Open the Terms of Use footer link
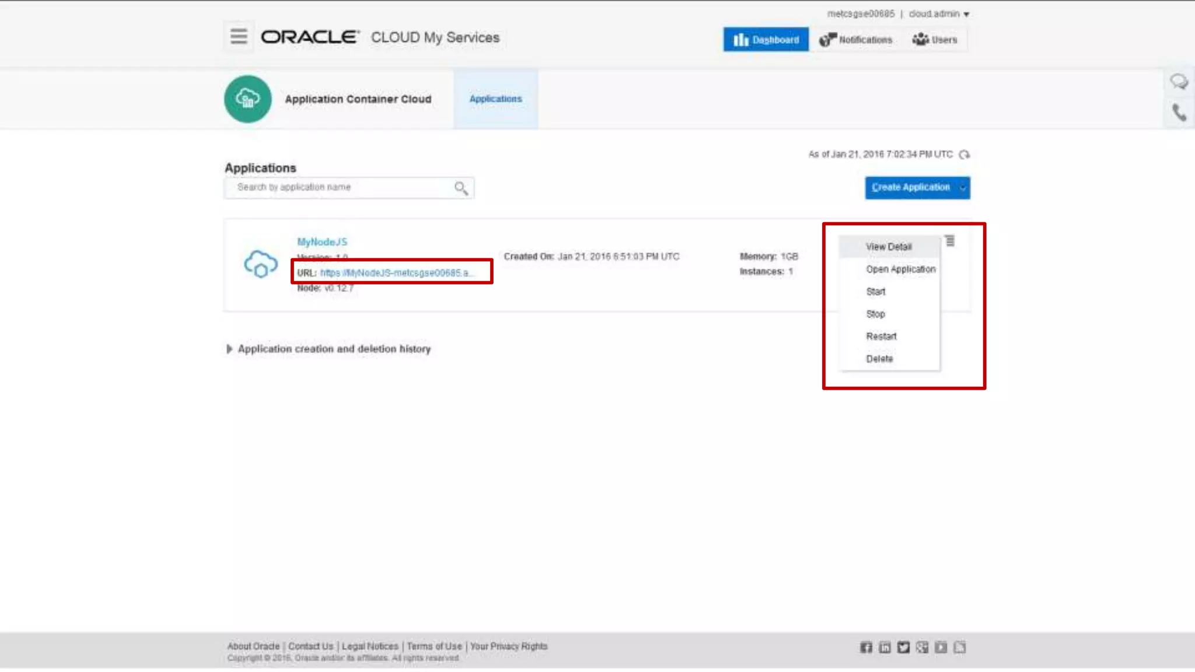The width and height of the screenshot is (1195, 672). coord(434,646)
